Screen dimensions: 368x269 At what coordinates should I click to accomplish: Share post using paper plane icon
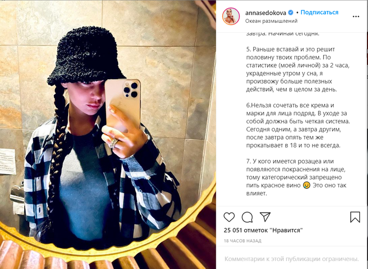[265, 217]
